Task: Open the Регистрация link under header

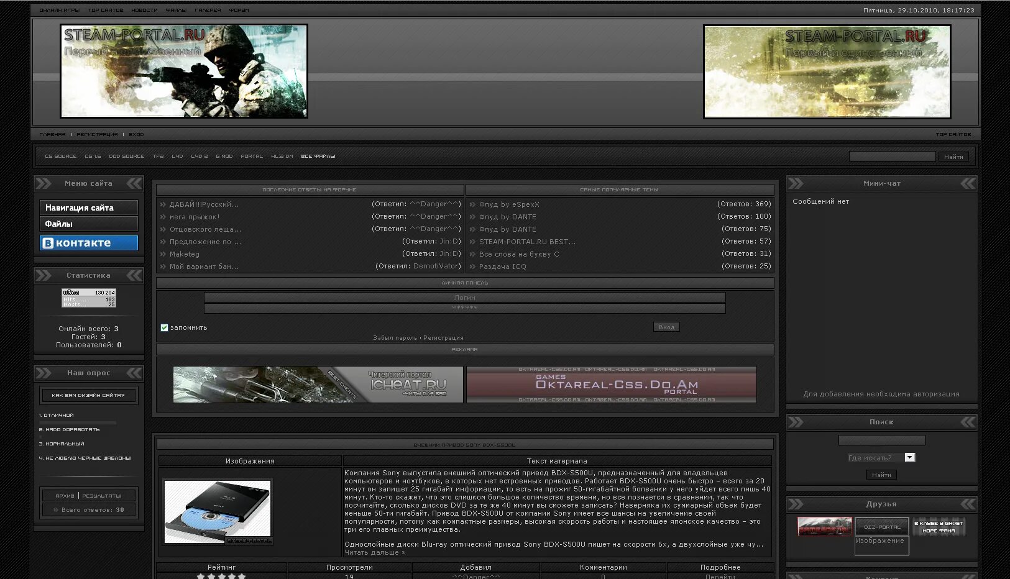Action: (97, 134)
